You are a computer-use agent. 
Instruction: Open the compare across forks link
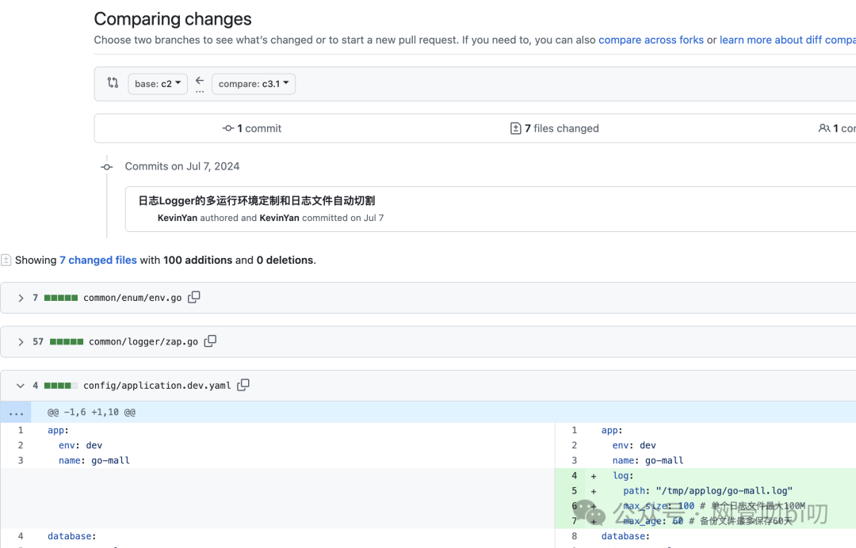(x=651, y=40)
